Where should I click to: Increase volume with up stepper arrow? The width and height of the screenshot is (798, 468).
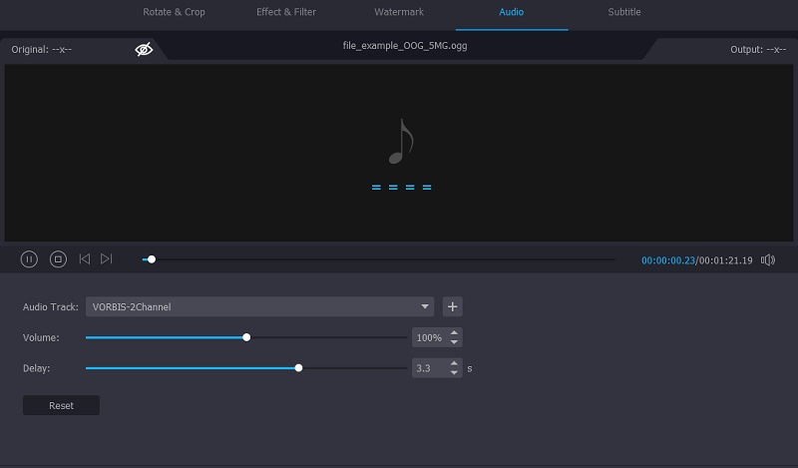[455, 333]
